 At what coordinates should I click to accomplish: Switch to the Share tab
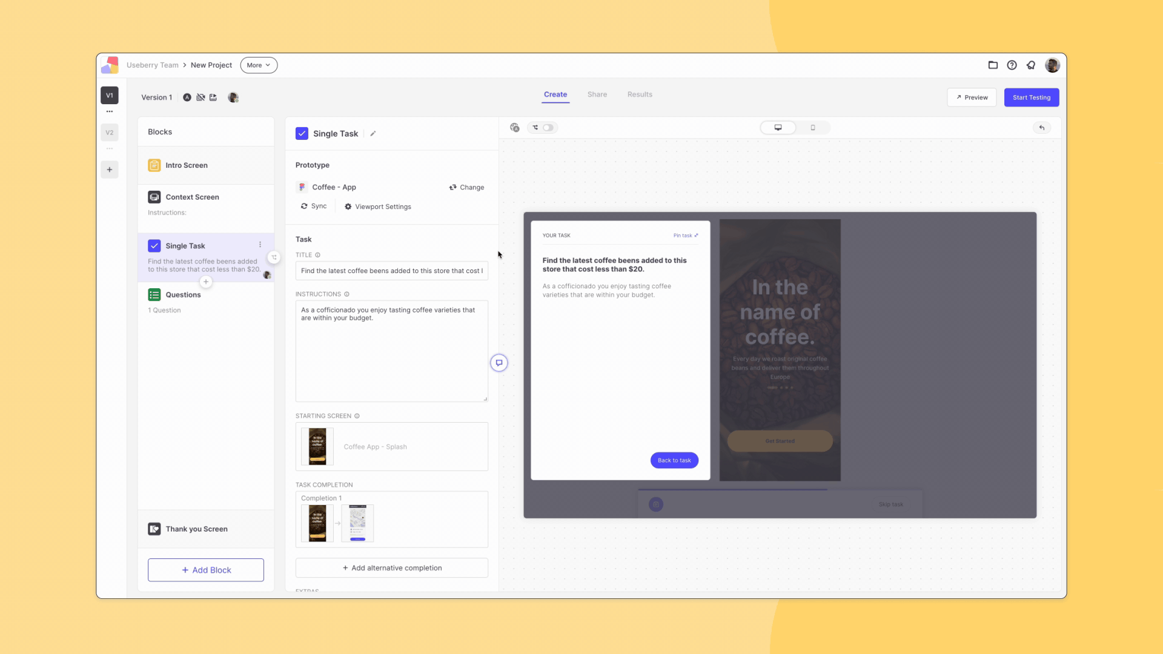(x=597, y=94)
